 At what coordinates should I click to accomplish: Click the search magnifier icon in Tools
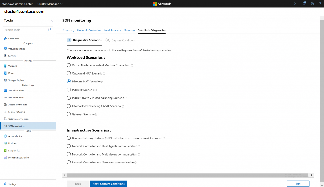(49, 30)
